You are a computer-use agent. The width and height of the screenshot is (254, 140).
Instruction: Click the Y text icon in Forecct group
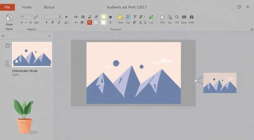[135, 17]
